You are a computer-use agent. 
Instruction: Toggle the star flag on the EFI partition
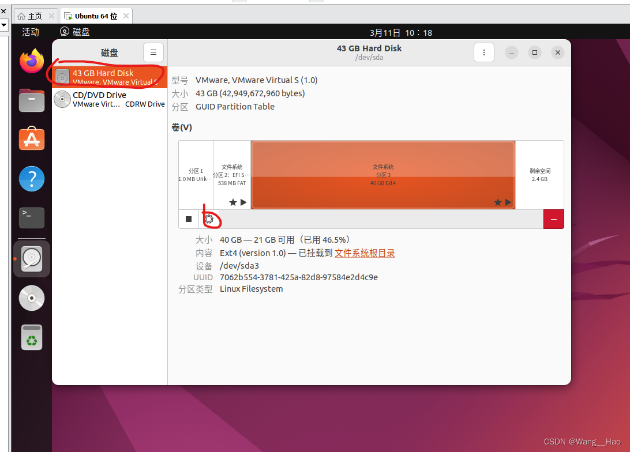click(x=232, y=202)
